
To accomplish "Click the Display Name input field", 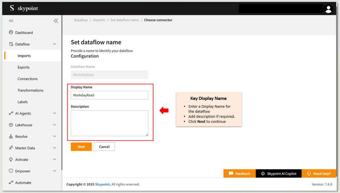I will pos(109,95).
